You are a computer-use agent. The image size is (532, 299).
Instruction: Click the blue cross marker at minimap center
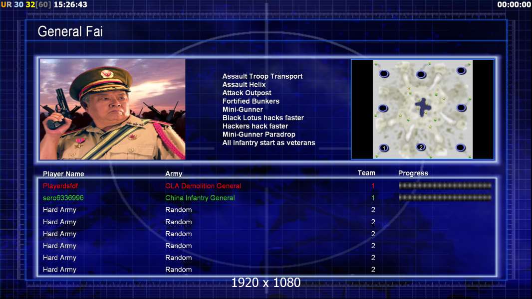click(x=423, y=107)
